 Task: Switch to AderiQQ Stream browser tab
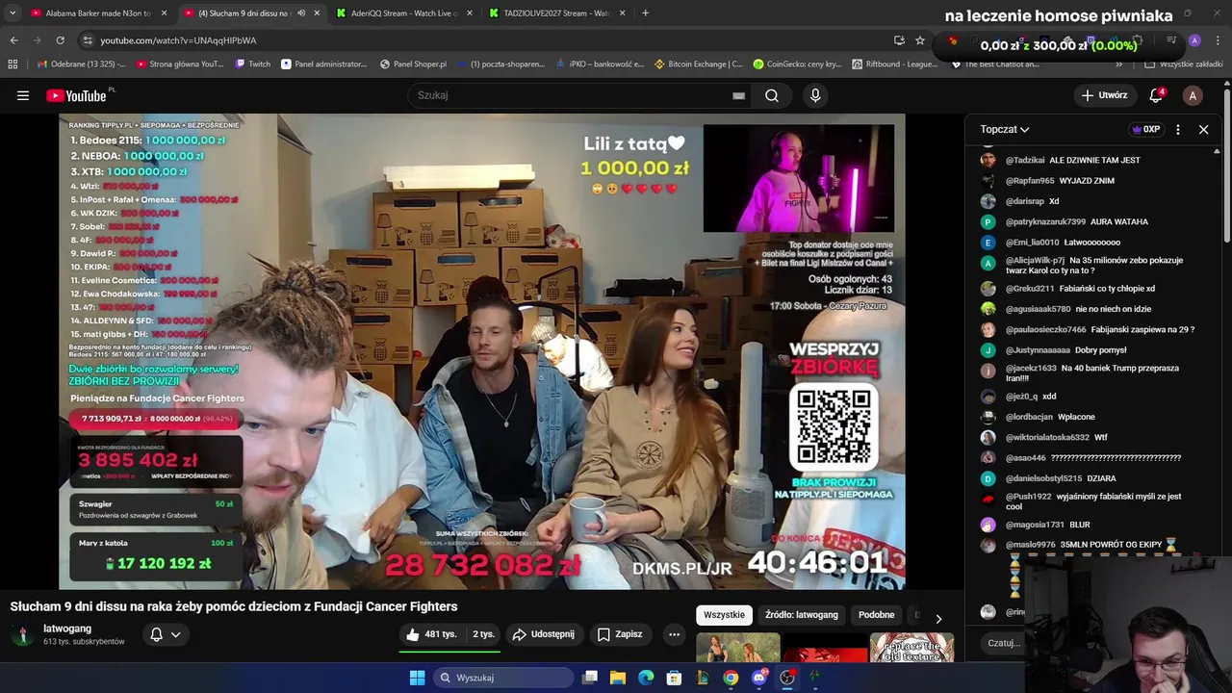coord(404,13)
